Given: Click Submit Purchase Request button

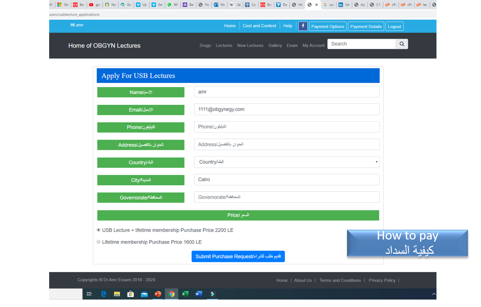Looking at the screenshot, I should (238, 257).
